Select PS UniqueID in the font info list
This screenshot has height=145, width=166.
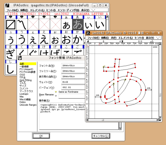[x=26, y=69]
